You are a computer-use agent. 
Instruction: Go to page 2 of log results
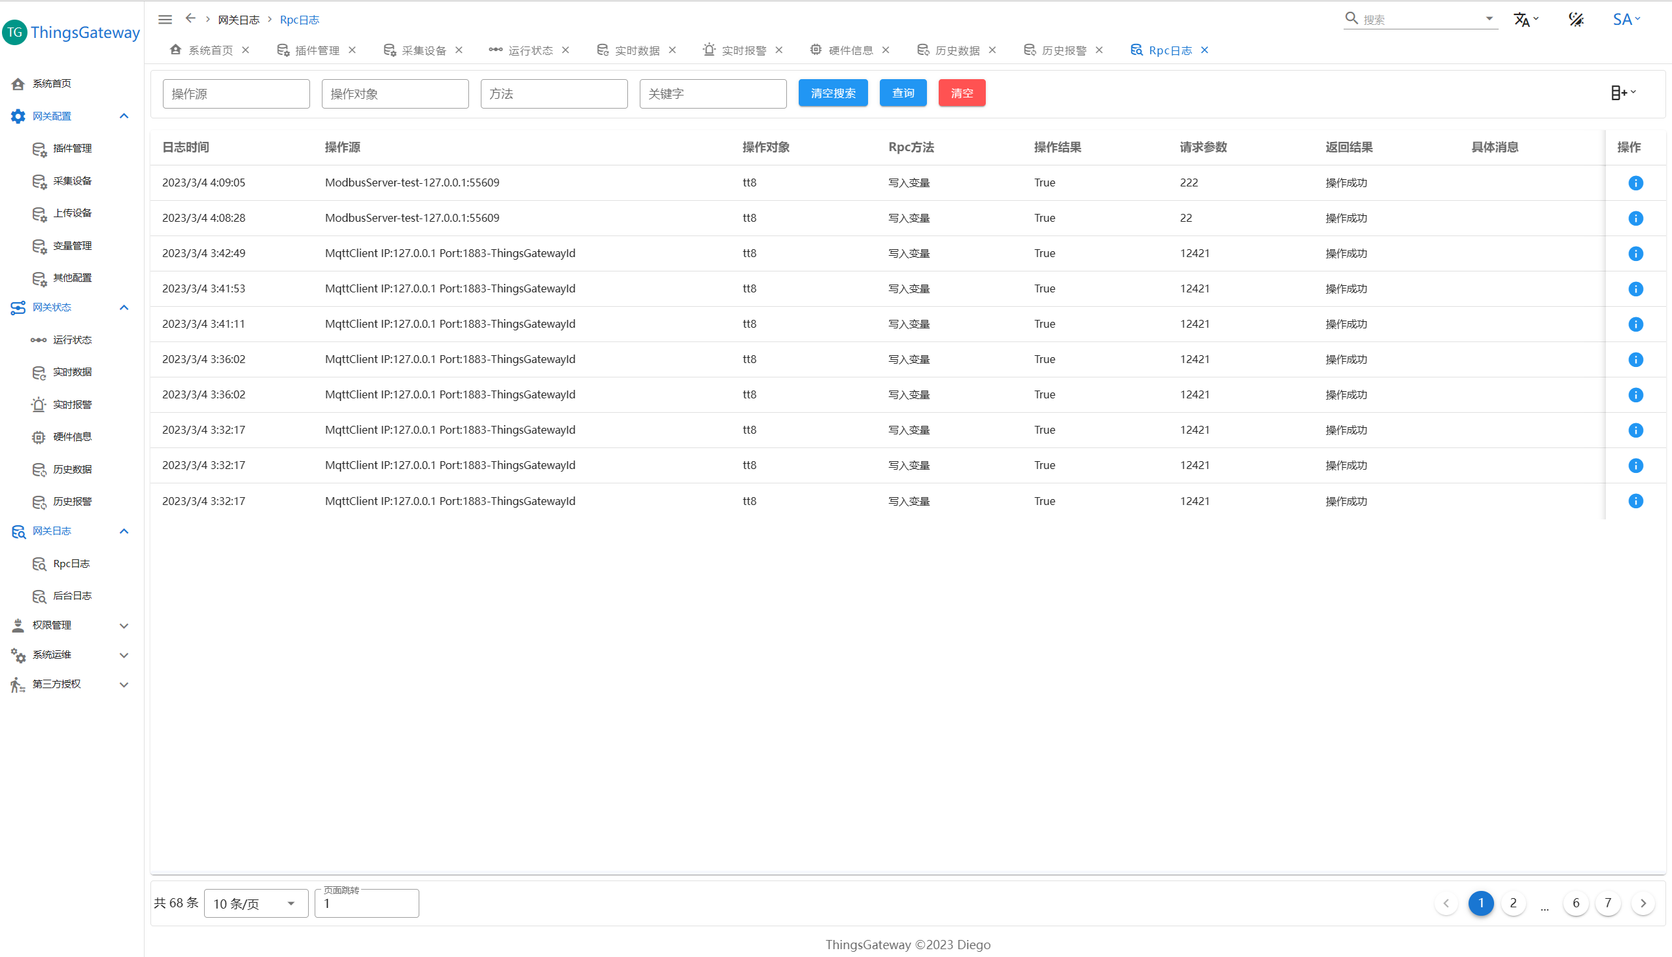click(x=1513, y=903)
